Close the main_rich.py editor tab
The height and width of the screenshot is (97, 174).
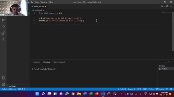click(x=46, y=6)
